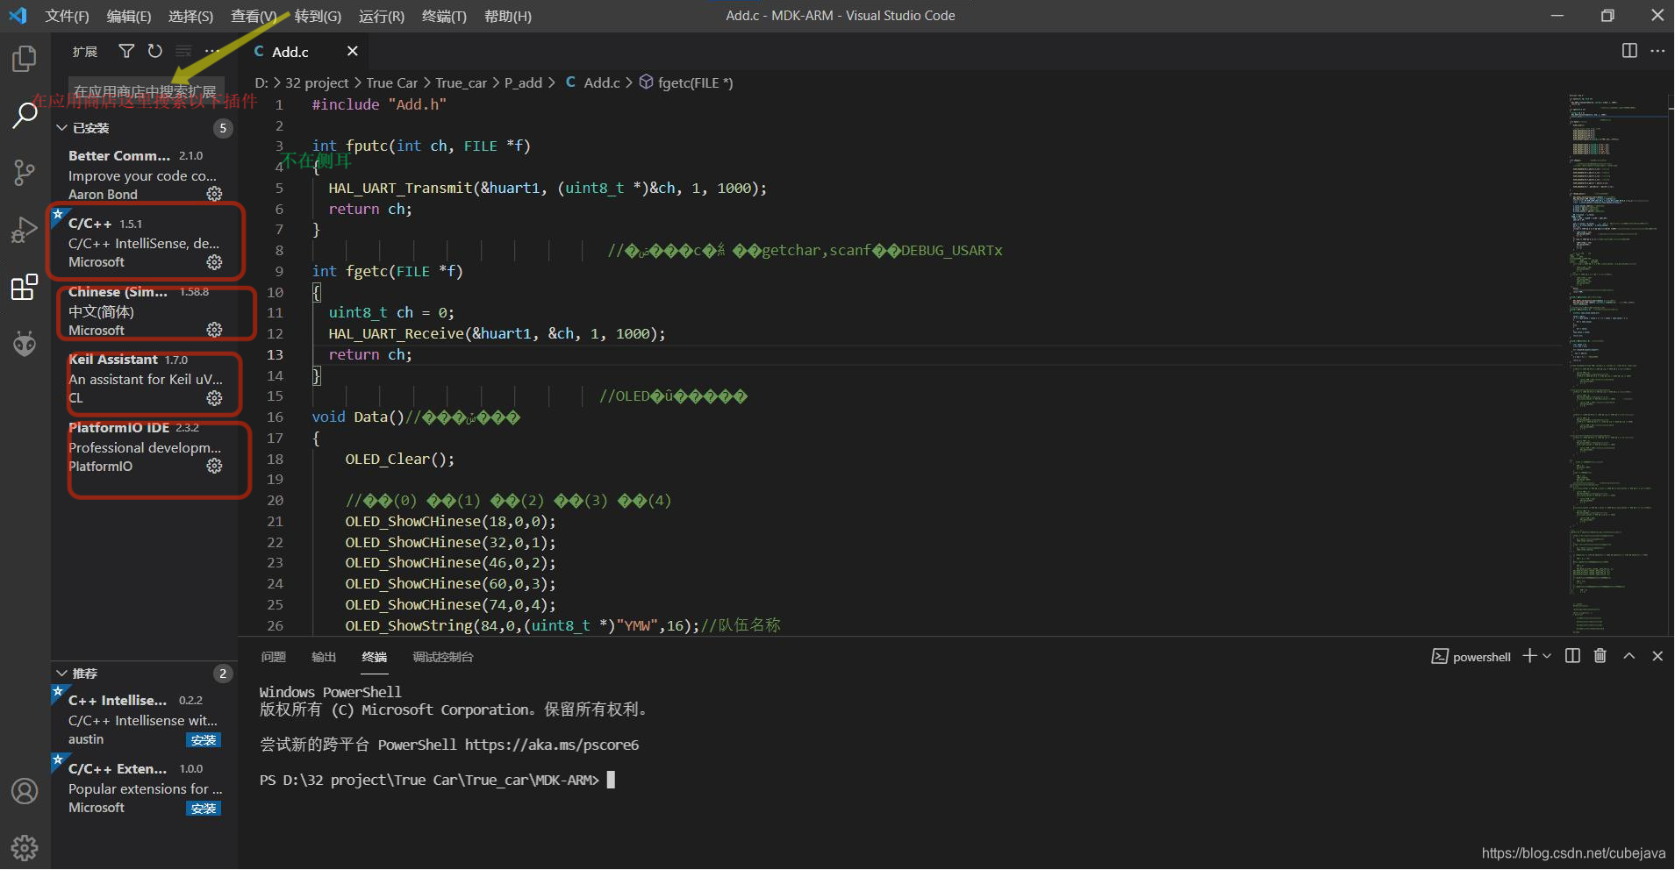1675x870 pixels.
Task: Switch to the 问题 panel tab
Action: pos(274,657)
